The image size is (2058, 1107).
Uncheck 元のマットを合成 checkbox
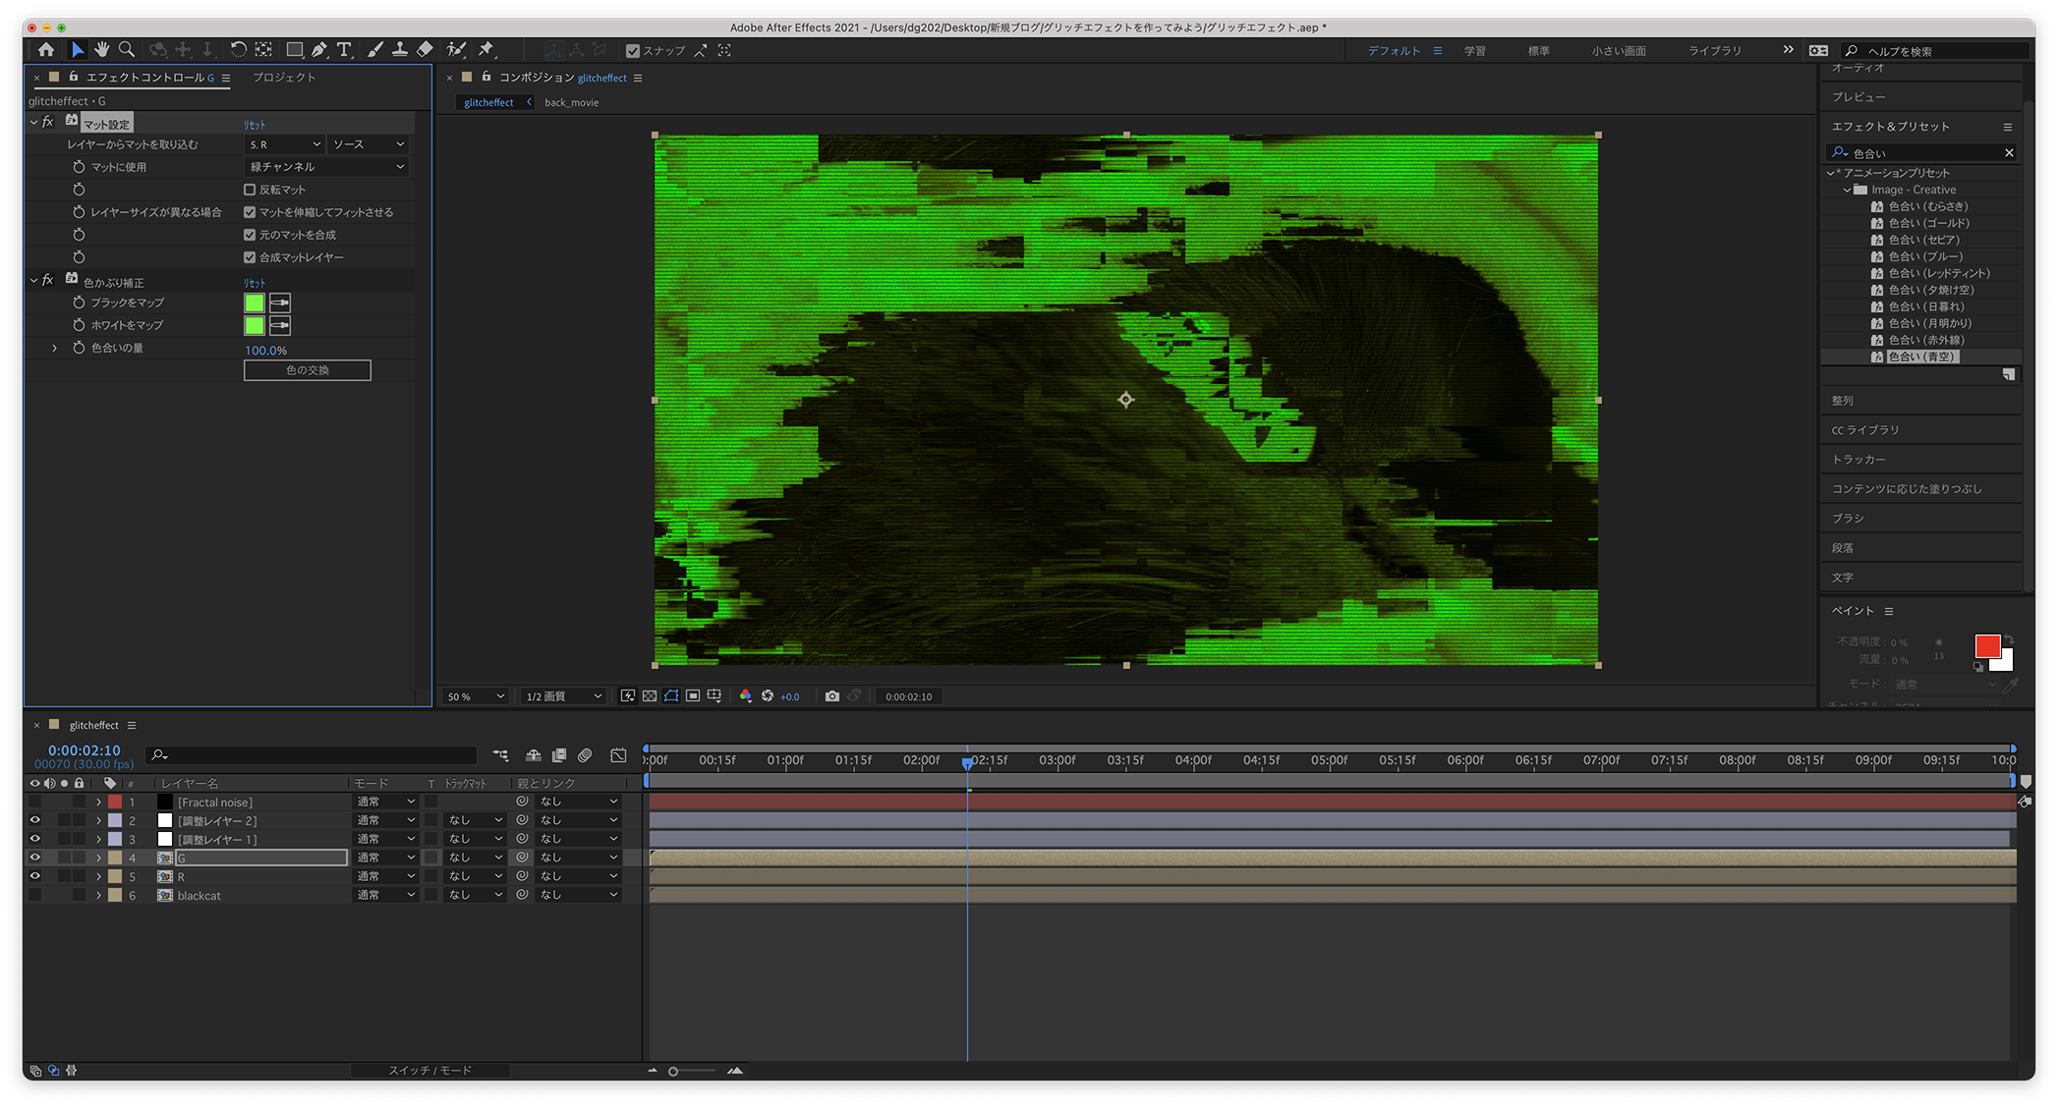[250, 235]
